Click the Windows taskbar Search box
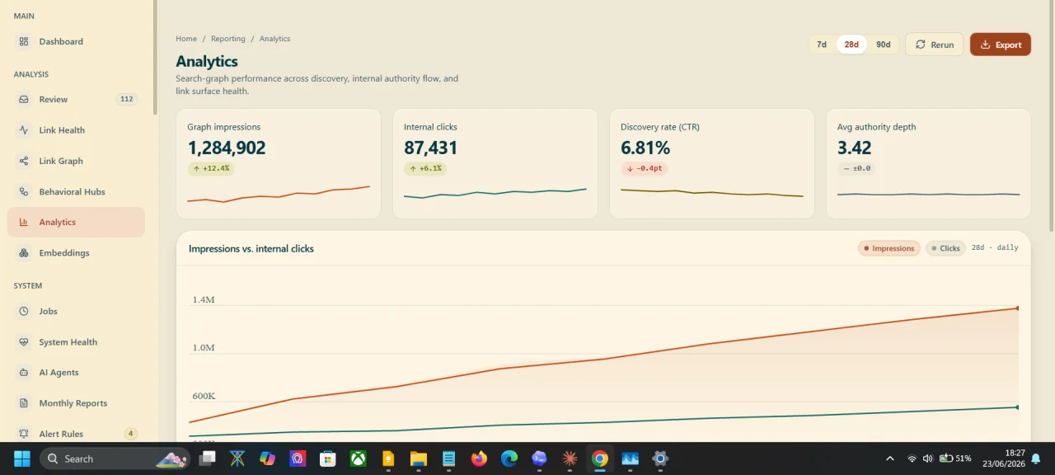The width and height of the screenshot is (1055, 475). click(114, 459)
